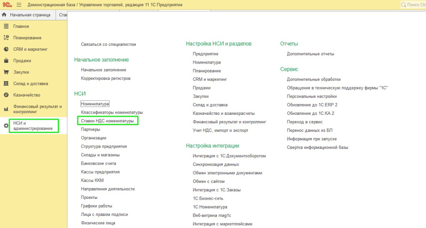Open Веб-витрина mag1c
426x228 pixels.
pos(212,216)
